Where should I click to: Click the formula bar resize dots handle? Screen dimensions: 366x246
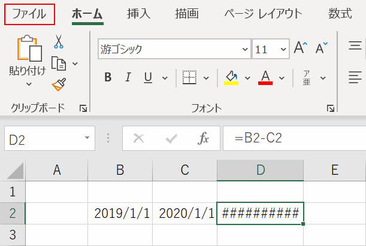pyautogui.click(x=108, y=138)
